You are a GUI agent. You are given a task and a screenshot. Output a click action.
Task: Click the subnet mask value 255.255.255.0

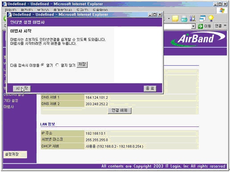point(97,140)
